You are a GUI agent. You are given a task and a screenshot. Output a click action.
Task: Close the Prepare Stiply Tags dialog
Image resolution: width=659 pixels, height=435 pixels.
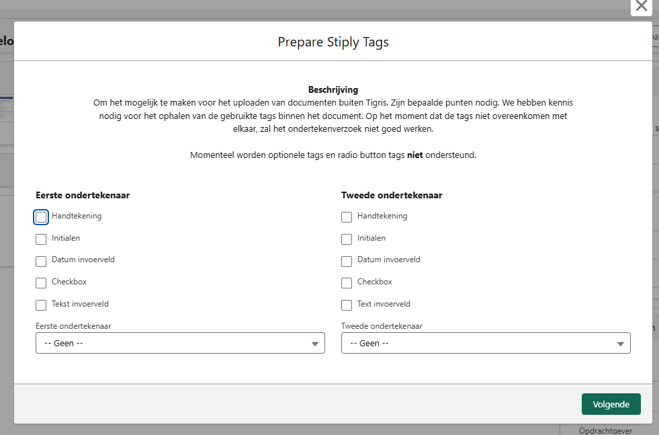(642, 6)
